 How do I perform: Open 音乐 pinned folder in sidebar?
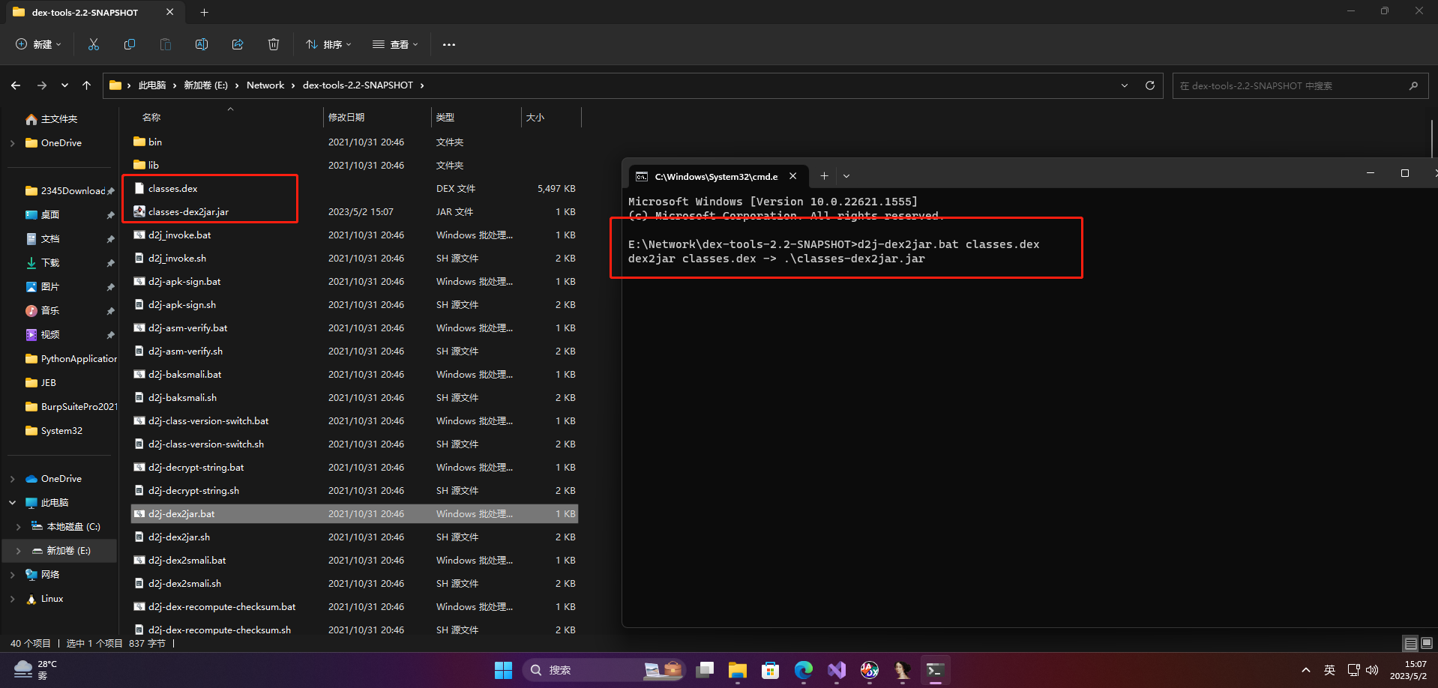coord(50,310)
